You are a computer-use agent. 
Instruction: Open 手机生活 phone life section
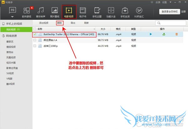[x=125, y=12]
